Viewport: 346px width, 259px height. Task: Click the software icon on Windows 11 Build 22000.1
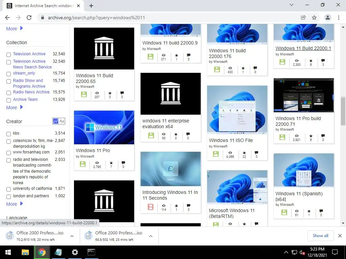coord(282,62)
